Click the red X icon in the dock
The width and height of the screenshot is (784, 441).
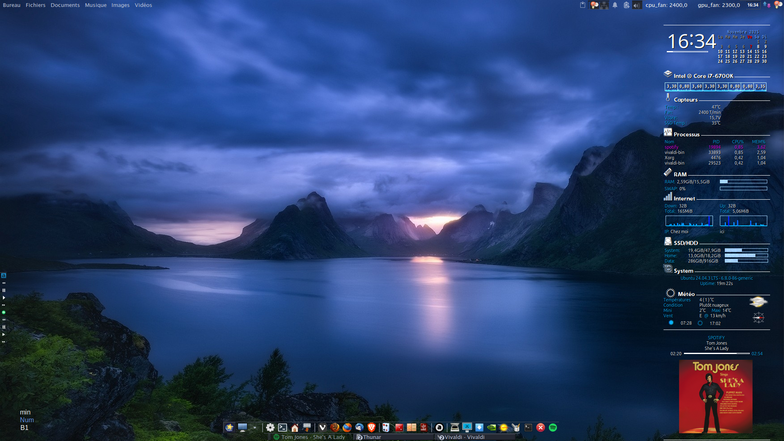541,428
